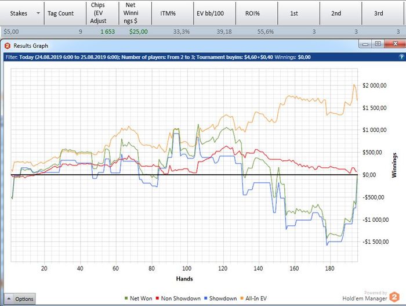Click the Results Graph window icon
Image resolution: width=406 pixels, height=306 pixels.
click(7, 46)
